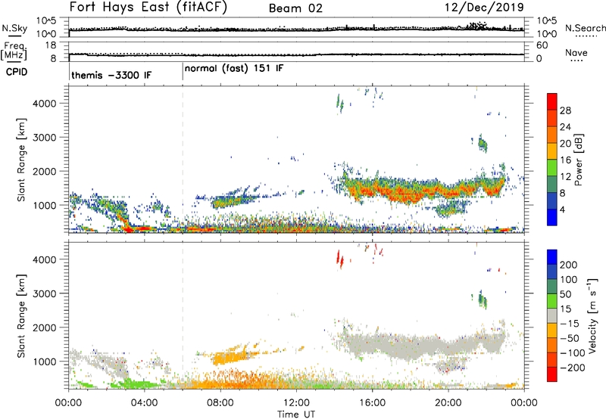Click the '16:00' time axis label
The width and height of the screenshot is (606, 419).
point(372,403)
